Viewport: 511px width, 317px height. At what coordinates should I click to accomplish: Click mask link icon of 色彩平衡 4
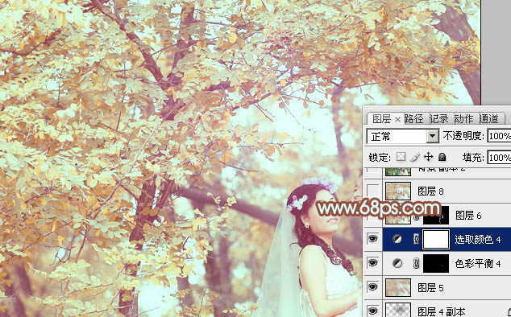(416, 263)
